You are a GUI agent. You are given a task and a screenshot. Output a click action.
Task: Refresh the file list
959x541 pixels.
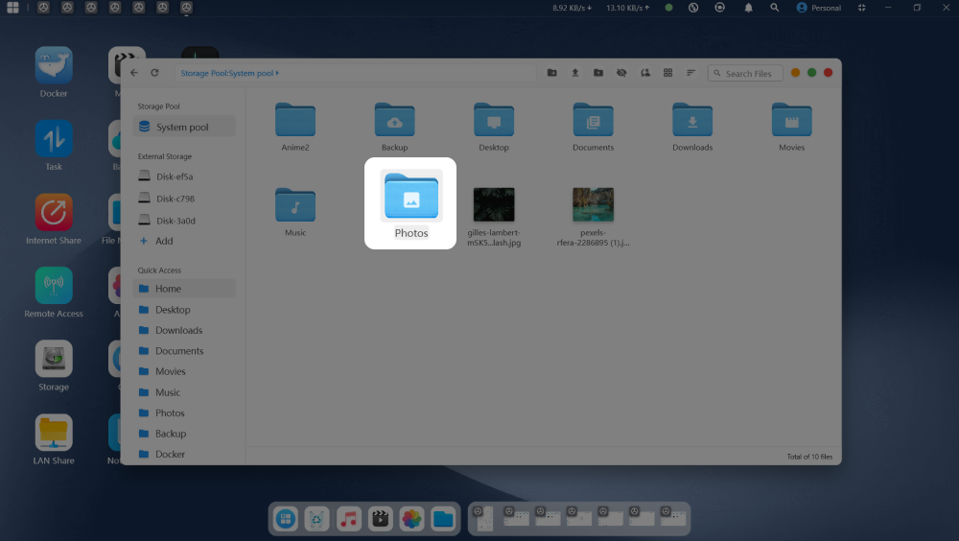[154, 73]
